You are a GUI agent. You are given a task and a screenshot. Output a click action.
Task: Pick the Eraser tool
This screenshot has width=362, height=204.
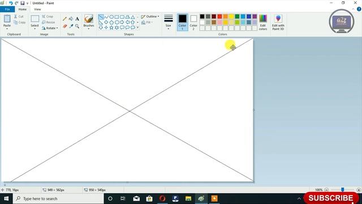pos(65,26)
